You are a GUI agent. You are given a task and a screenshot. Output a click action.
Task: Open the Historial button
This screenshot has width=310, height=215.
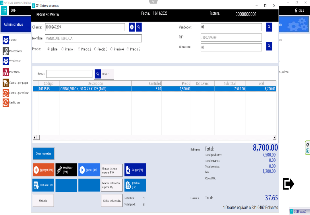(43, 201)
